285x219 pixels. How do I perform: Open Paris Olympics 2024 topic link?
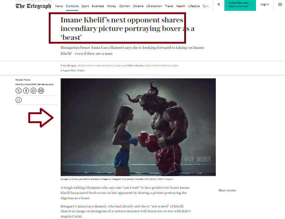click(x=26, y=84)
